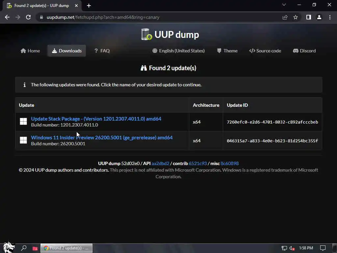Open the Downloads nav item
Image resolution: width=337 pixels, height=253 pixels.
66,51
